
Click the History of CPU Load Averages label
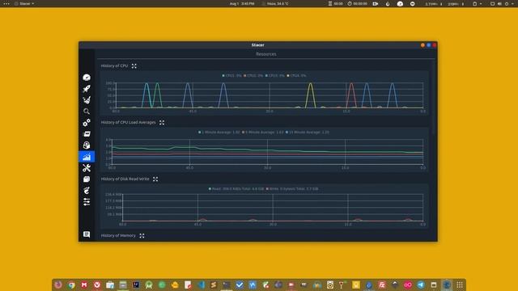tap(128, 122)
